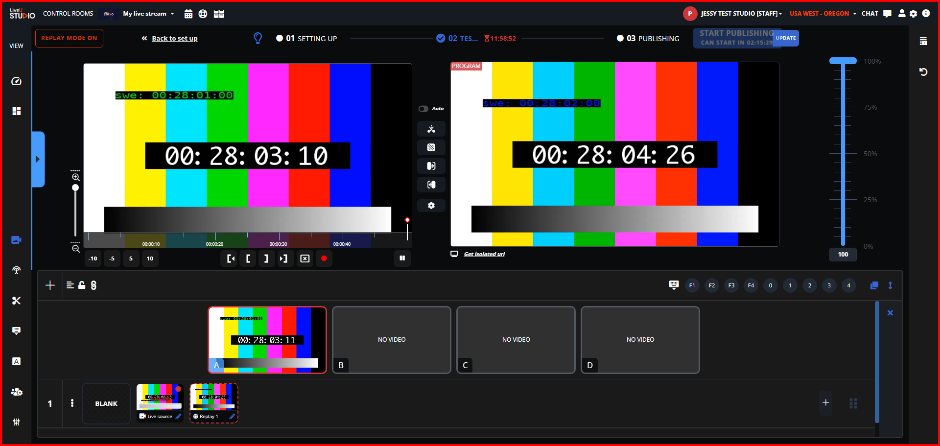Click the master volume slider handle

843,61
